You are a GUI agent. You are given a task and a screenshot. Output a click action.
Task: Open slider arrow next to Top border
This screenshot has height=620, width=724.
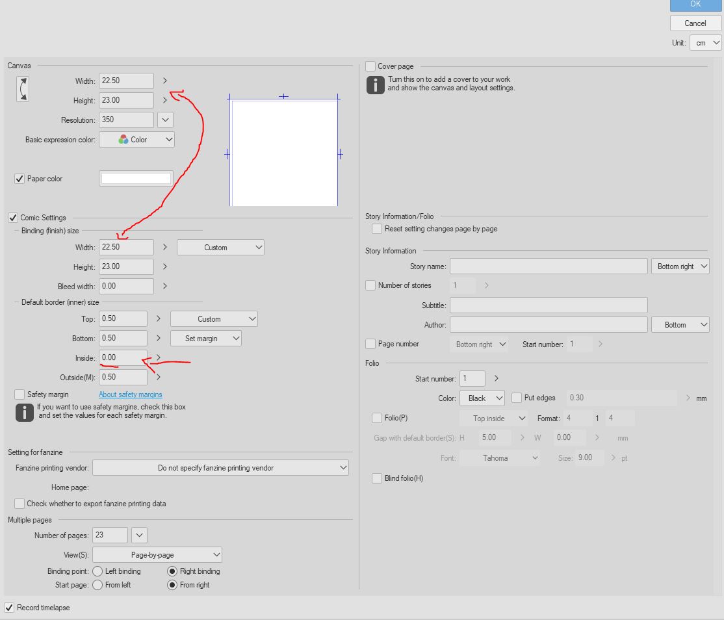159,318
